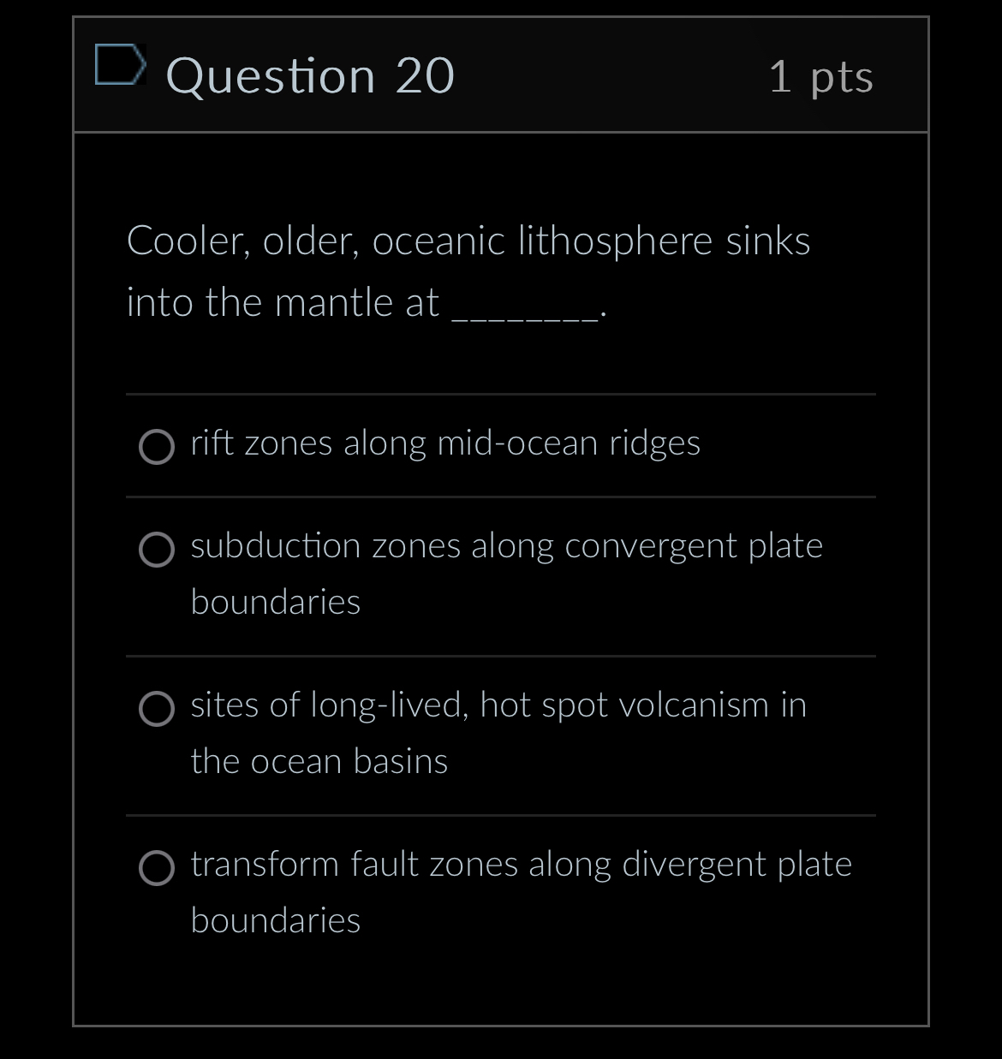
Task: Click the 'Question 20' heading text
Action: tap(311, 75)
